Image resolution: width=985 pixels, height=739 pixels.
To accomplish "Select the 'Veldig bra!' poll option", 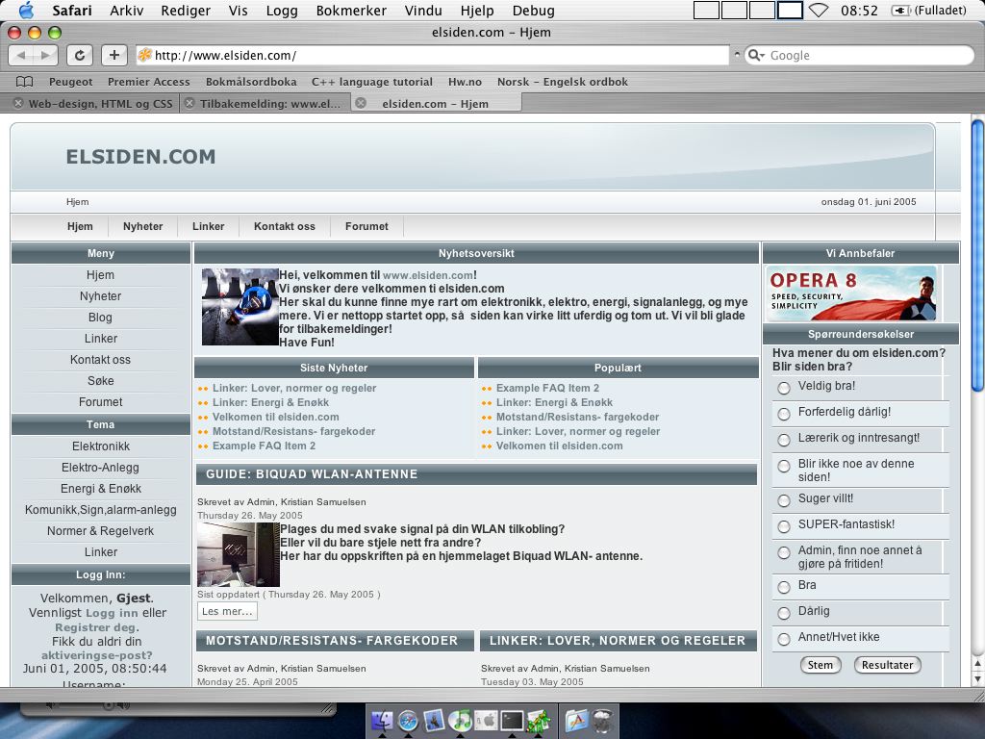I will pos(783,388).
